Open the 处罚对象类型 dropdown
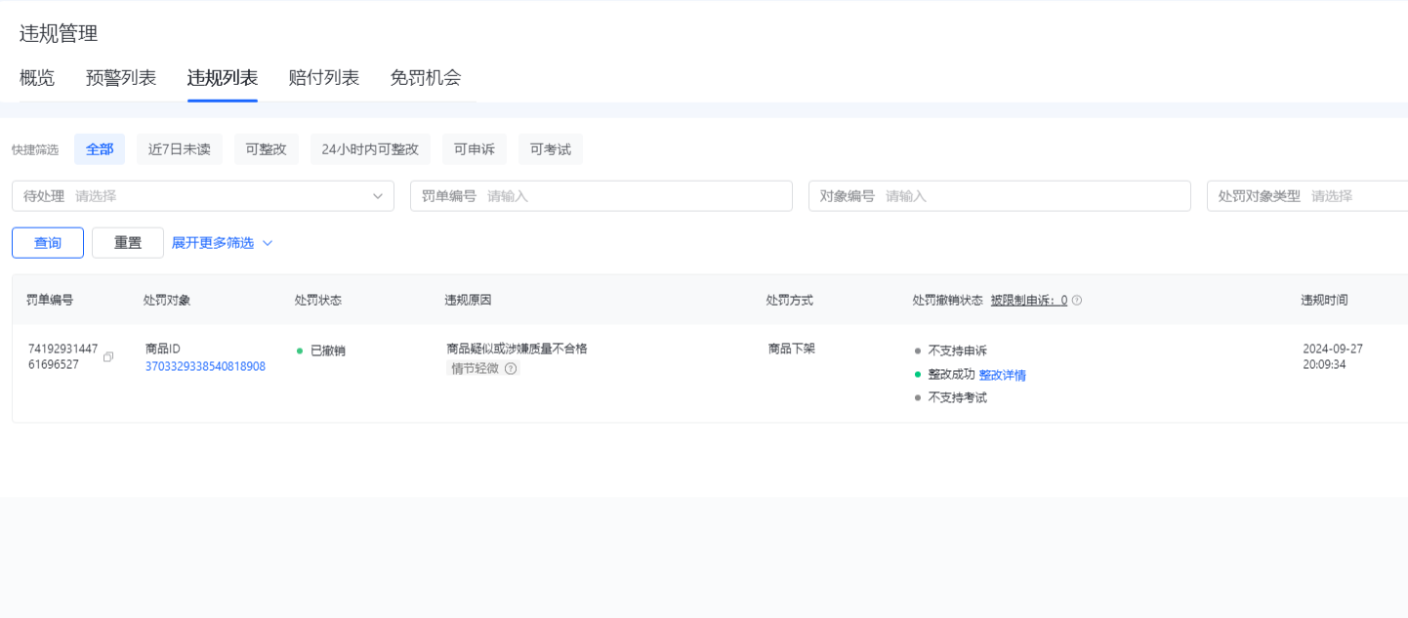Image resolution: width=1408 pixels, height=618 pixels. pyautogui.click(x=1308, y=196)
